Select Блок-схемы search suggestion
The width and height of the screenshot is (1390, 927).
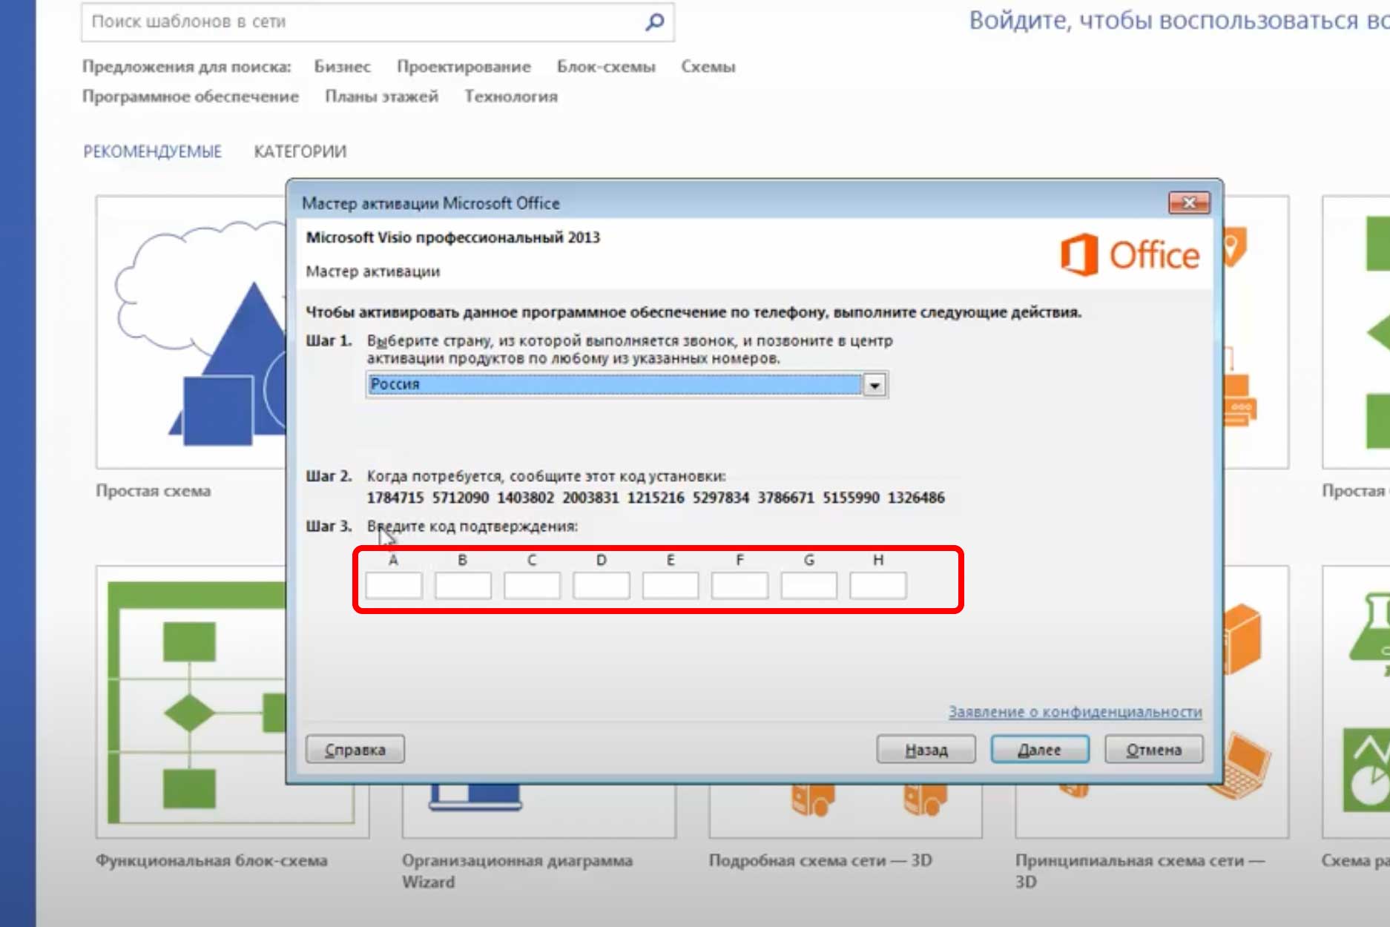point(606,67)
